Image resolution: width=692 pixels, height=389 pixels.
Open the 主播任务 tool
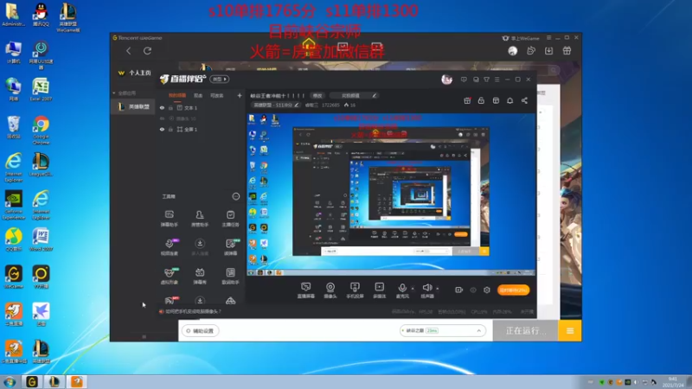click(x=230, y=219)
